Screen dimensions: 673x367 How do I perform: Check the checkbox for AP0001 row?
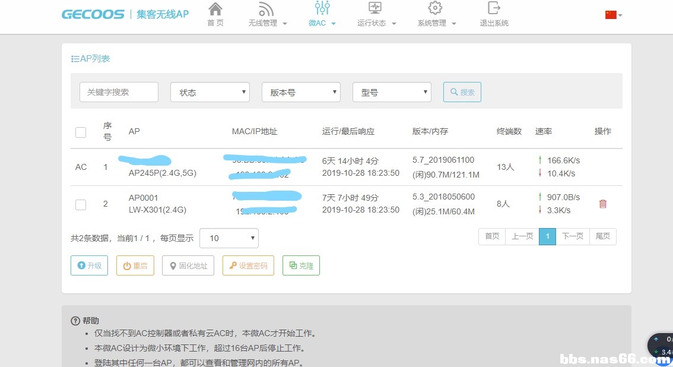point(81,205)
